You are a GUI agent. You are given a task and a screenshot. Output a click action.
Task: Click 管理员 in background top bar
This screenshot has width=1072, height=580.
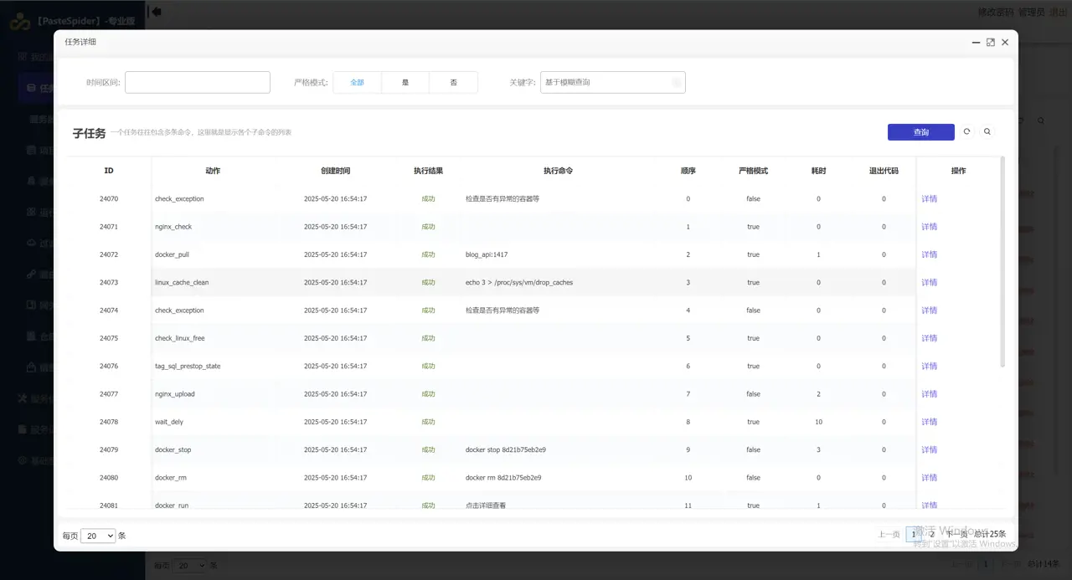tap(1031, 12)
